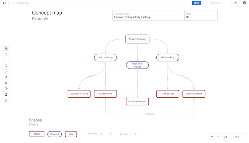Open the user profile avatar

245,3
